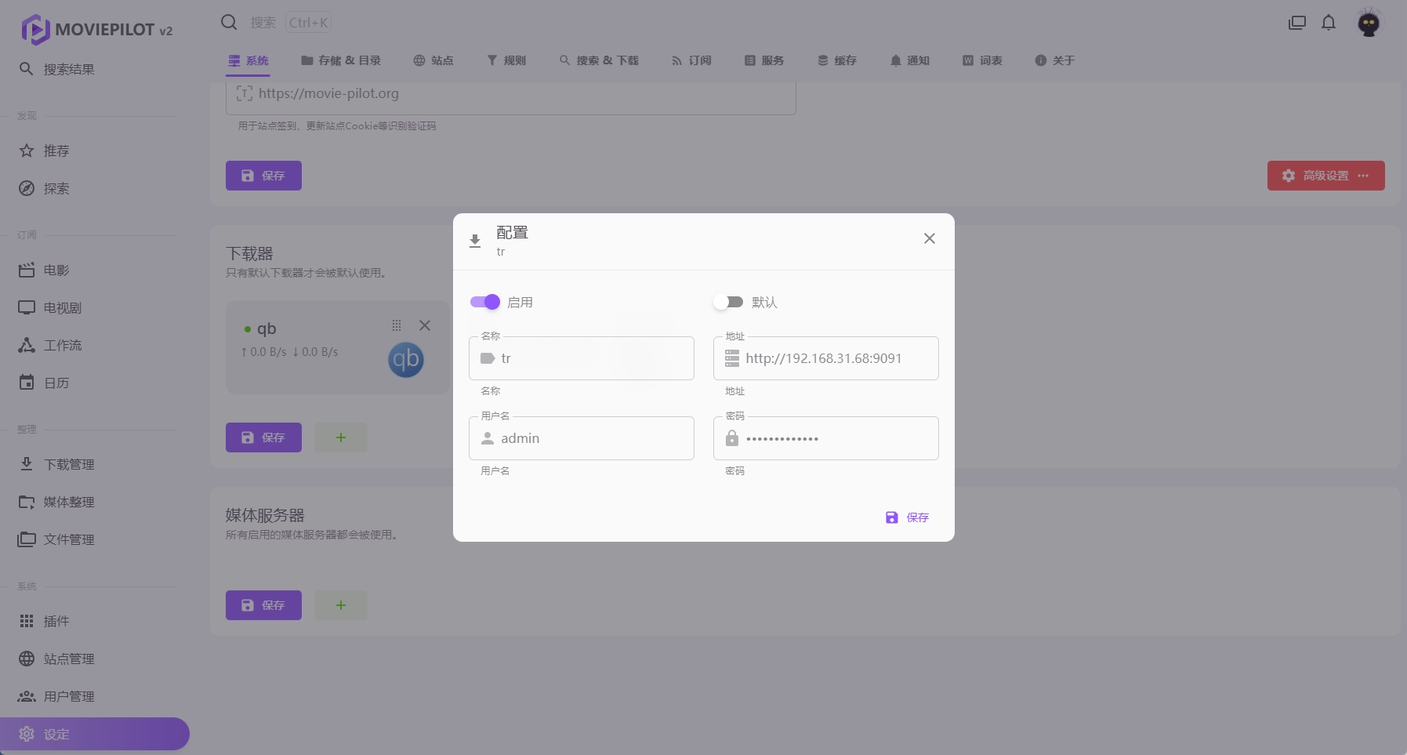Click the 名称 input field containing tr

pos(582,358)
